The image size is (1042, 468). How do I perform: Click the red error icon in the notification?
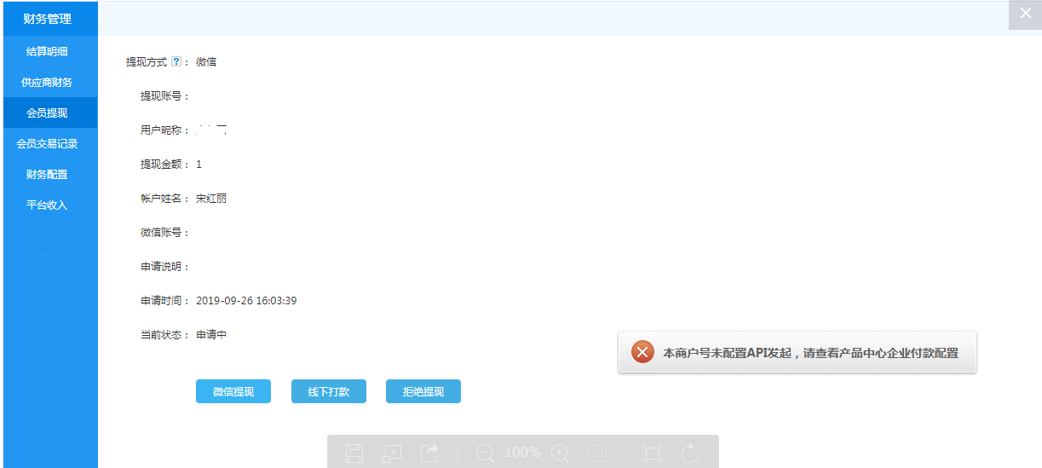(642, 352)
